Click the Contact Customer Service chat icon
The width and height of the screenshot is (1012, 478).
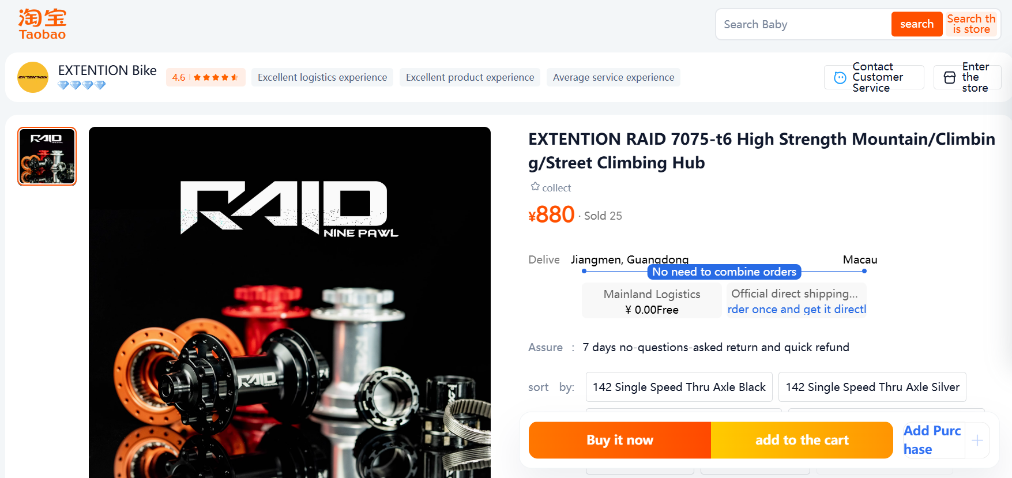coord(840,77)
